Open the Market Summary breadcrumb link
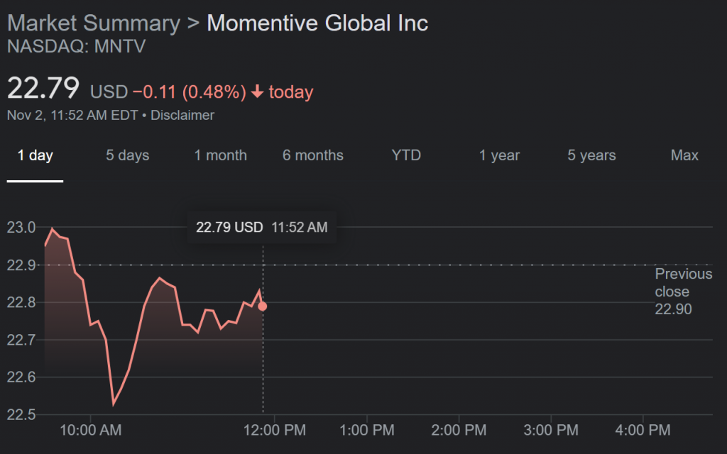 tap(93, 23)
